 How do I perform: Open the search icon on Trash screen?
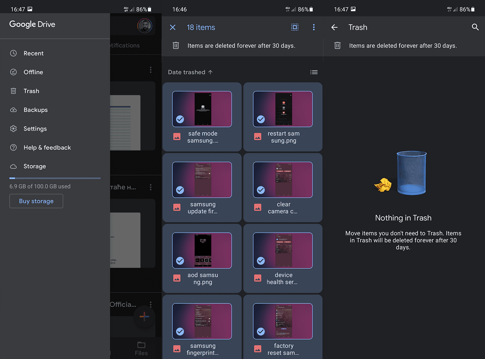point(475,27)
